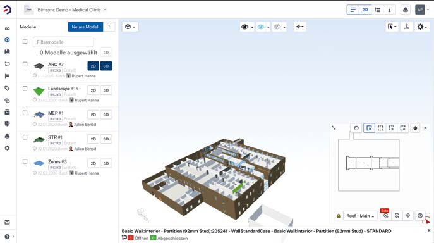This screenshot has height=243, width=434.
Task: Select the marquee add tool in minimap
Action: coord(402,128)
